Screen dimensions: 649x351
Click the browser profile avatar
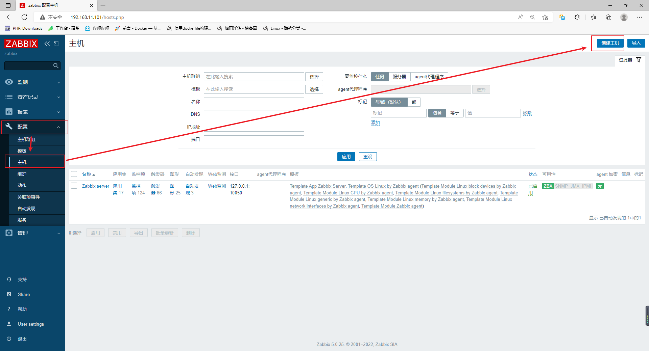point(624,17)
